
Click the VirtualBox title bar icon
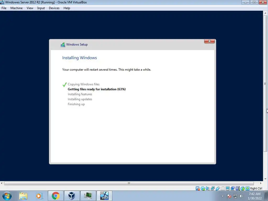pos(2,2)
